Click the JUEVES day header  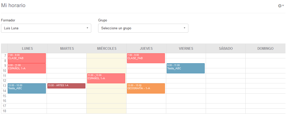pyautogui.click(x=146, y=48)
